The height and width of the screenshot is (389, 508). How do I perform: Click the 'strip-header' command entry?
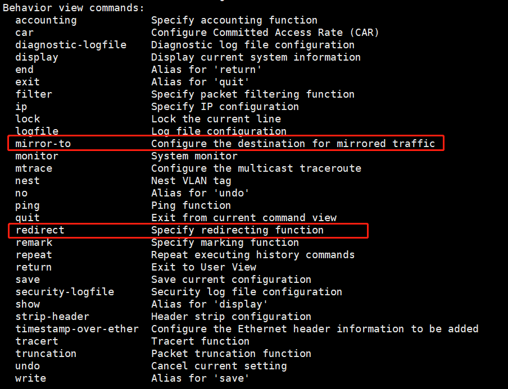tap(52, 317)
